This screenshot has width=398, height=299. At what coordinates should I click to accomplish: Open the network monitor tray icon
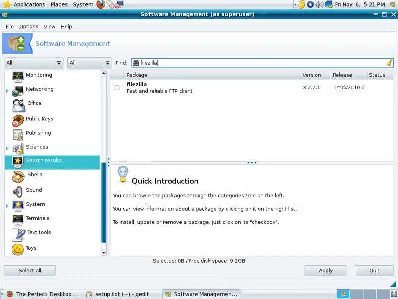pos(329,4)
